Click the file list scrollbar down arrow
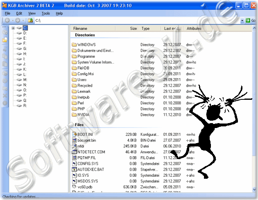This screenshot has height=200, width=258. pyautogui.click(x=254, y=189)
